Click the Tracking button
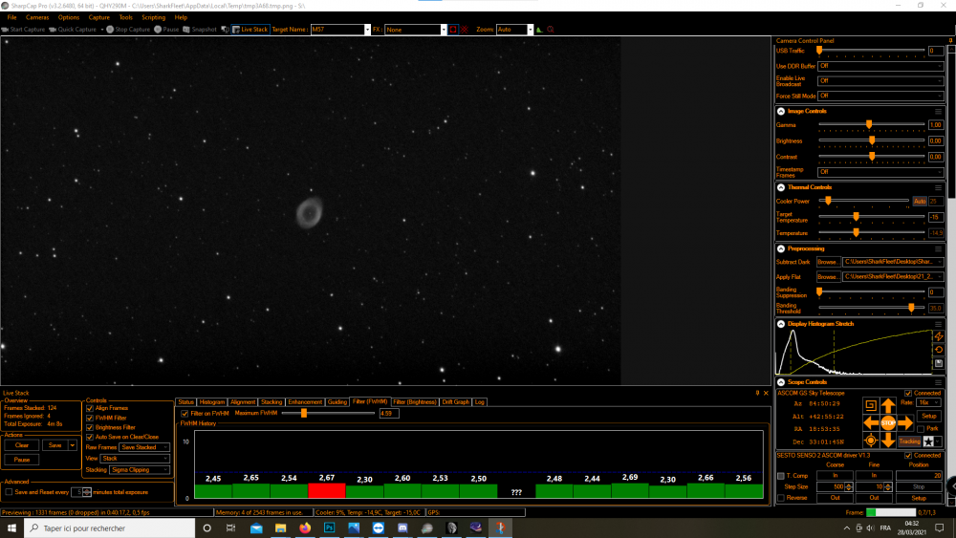Image resolution: width=956 pixels, height=538 pixels. point(909,441)
